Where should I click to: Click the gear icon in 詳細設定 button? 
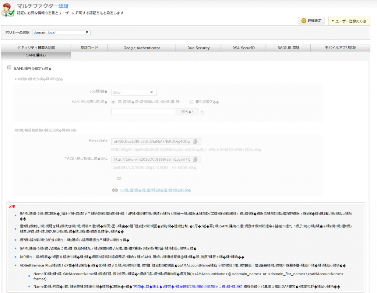coord(304,21)
